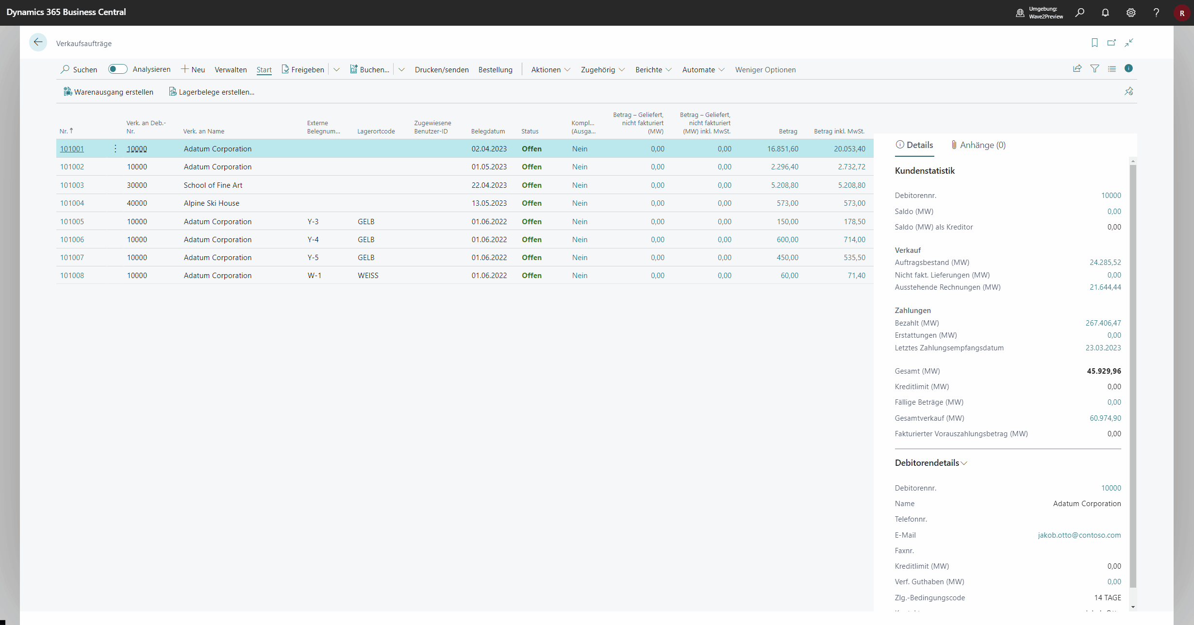Collapse the Debitorendetails section
Screen dimensions: 1194x625
pos(931,462)
